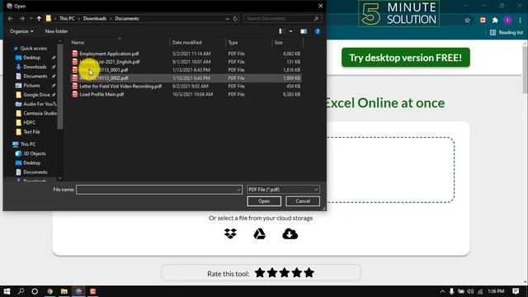Click the Load Profile Main.pdf file icon
The image size is (528, 297).
point(75,94)
